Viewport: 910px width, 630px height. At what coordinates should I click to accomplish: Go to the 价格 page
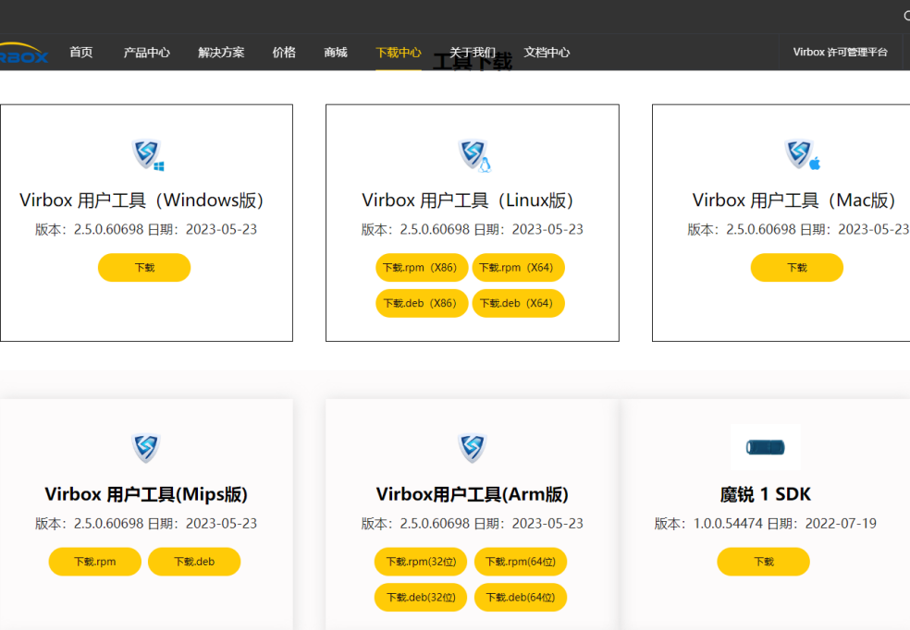tap(284, 52)
